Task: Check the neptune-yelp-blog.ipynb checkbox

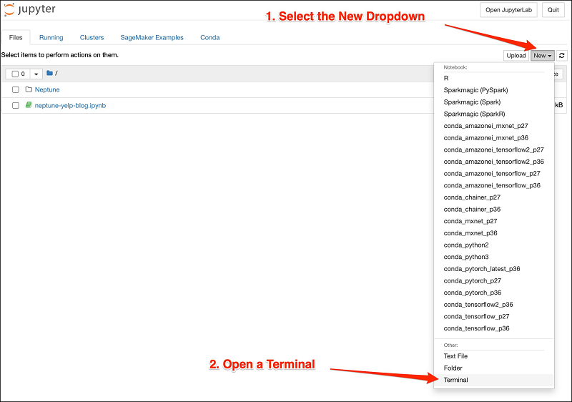Action: coord(15,105)
